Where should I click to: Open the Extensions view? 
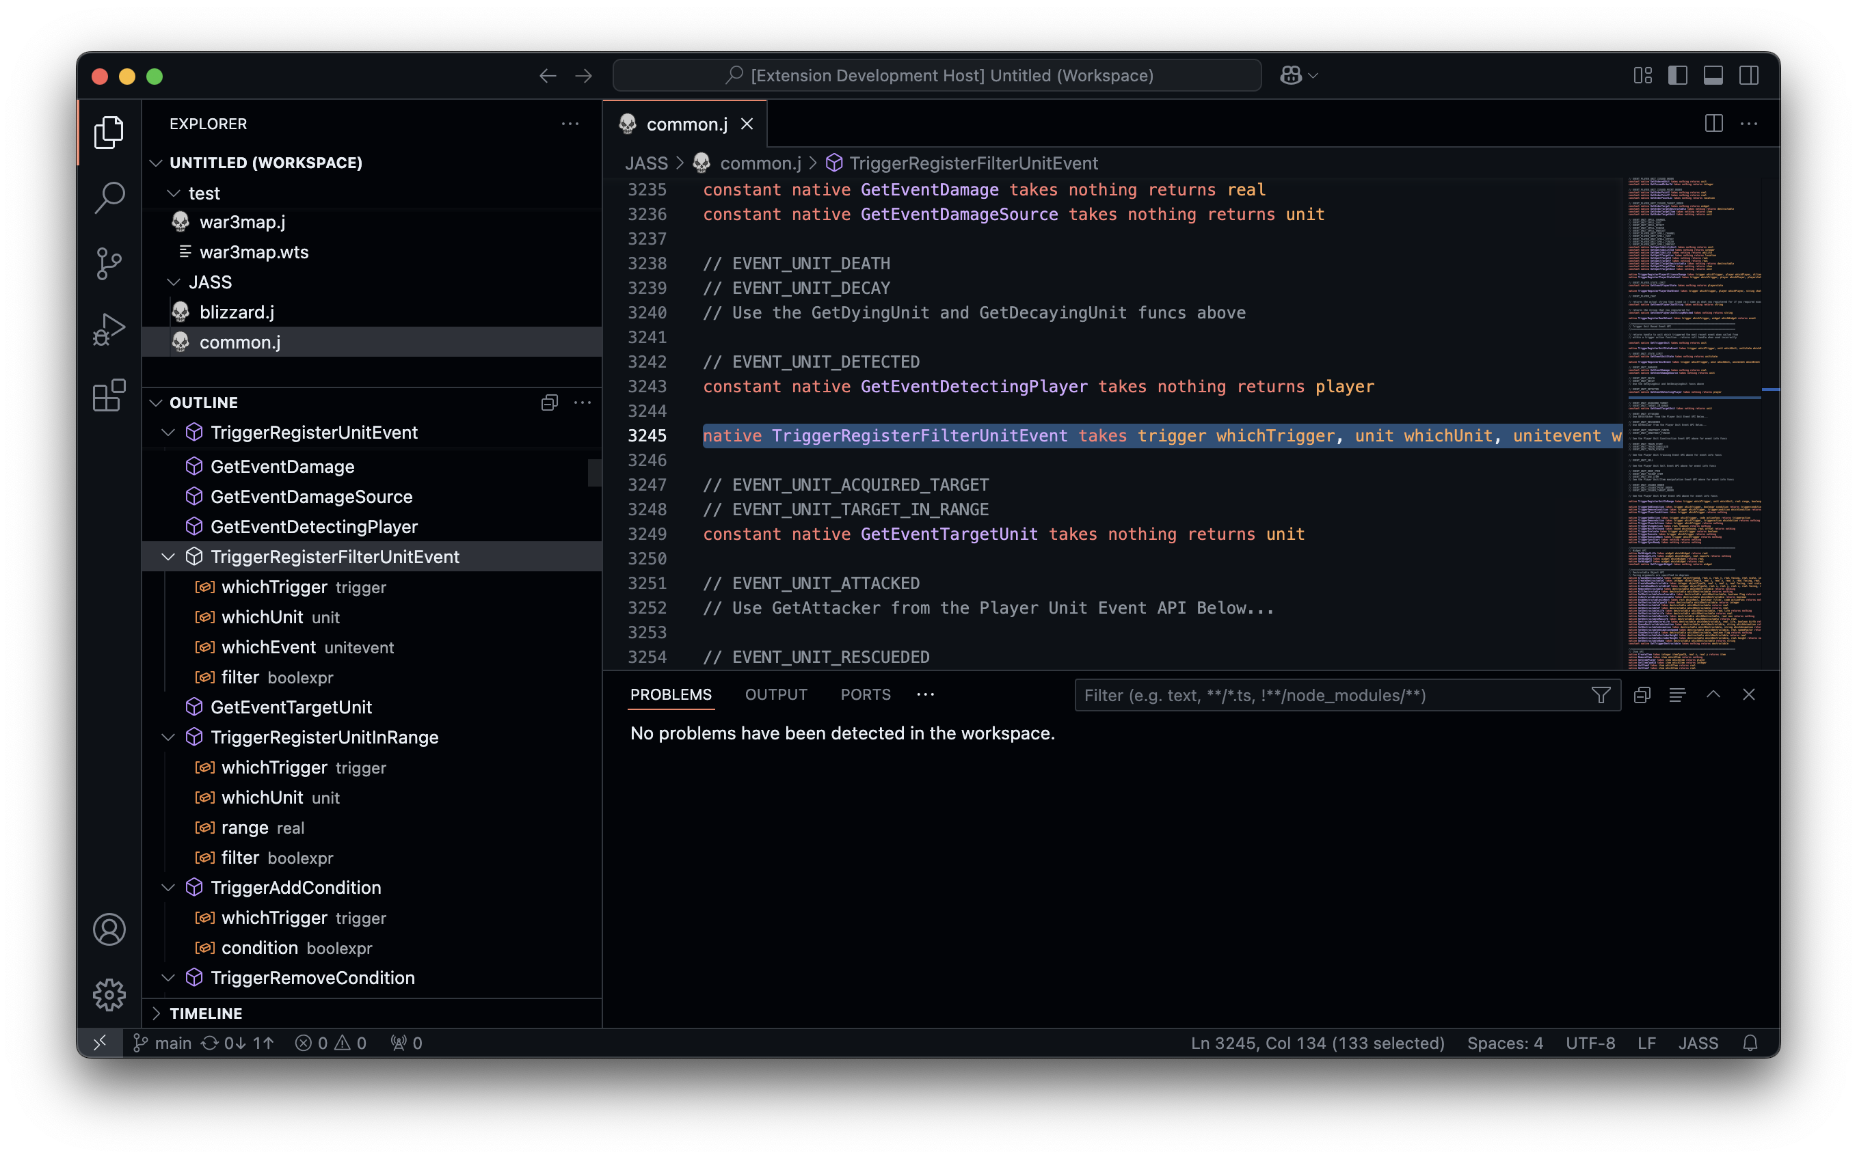109,396
